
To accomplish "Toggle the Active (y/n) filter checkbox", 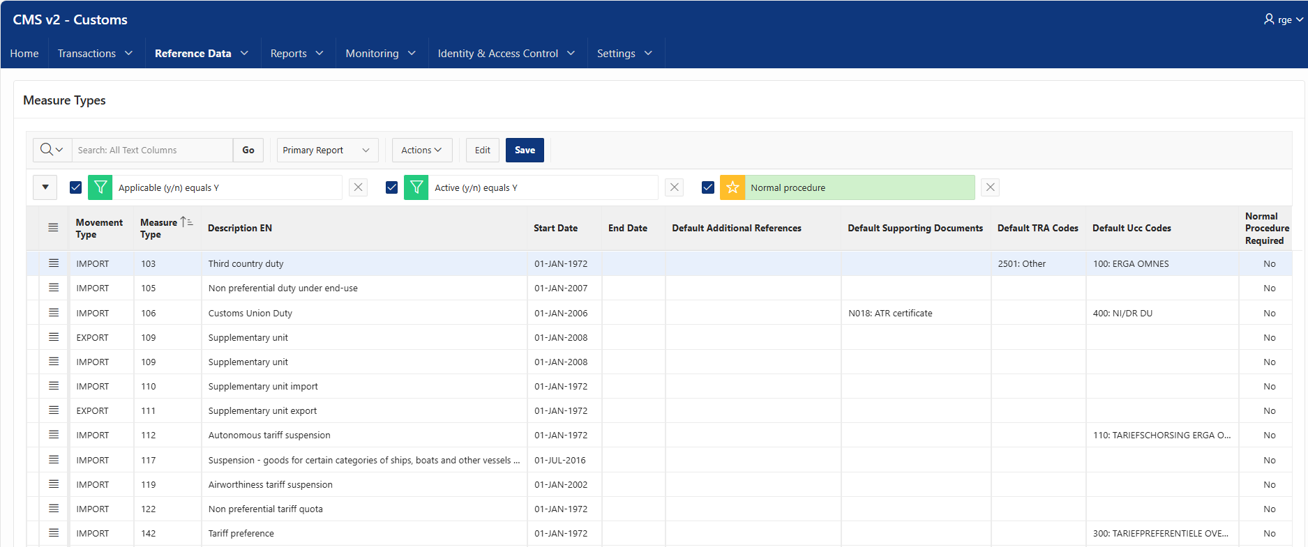I will tap(392, 187).
